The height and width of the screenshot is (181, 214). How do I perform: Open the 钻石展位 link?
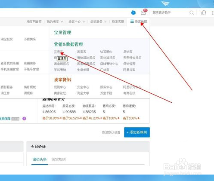(106, 52)
